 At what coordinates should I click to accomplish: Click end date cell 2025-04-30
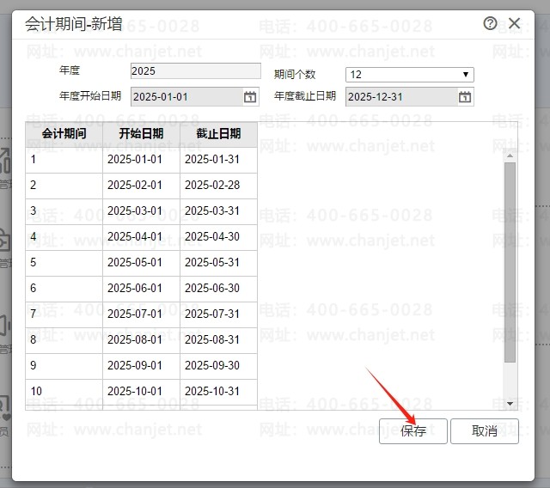[x=218, y=237]
